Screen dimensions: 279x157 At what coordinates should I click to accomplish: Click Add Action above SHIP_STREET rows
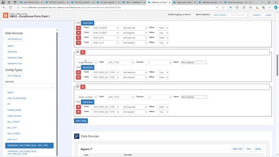(88, 23)
